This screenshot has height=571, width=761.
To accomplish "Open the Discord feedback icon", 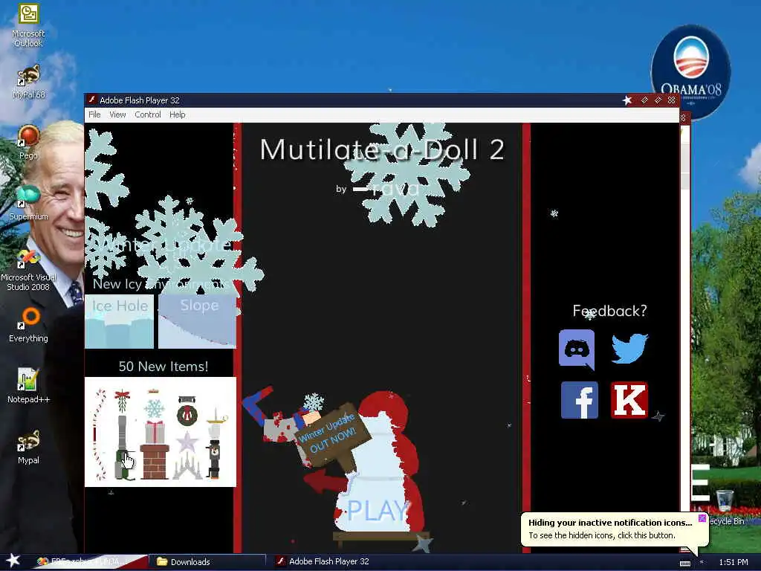I will pos(577,349).
